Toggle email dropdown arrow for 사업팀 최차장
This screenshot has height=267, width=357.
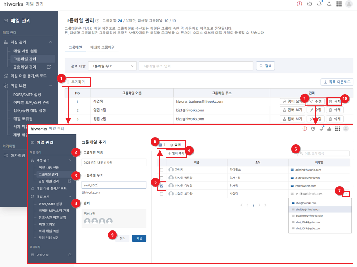pos(345,194)
